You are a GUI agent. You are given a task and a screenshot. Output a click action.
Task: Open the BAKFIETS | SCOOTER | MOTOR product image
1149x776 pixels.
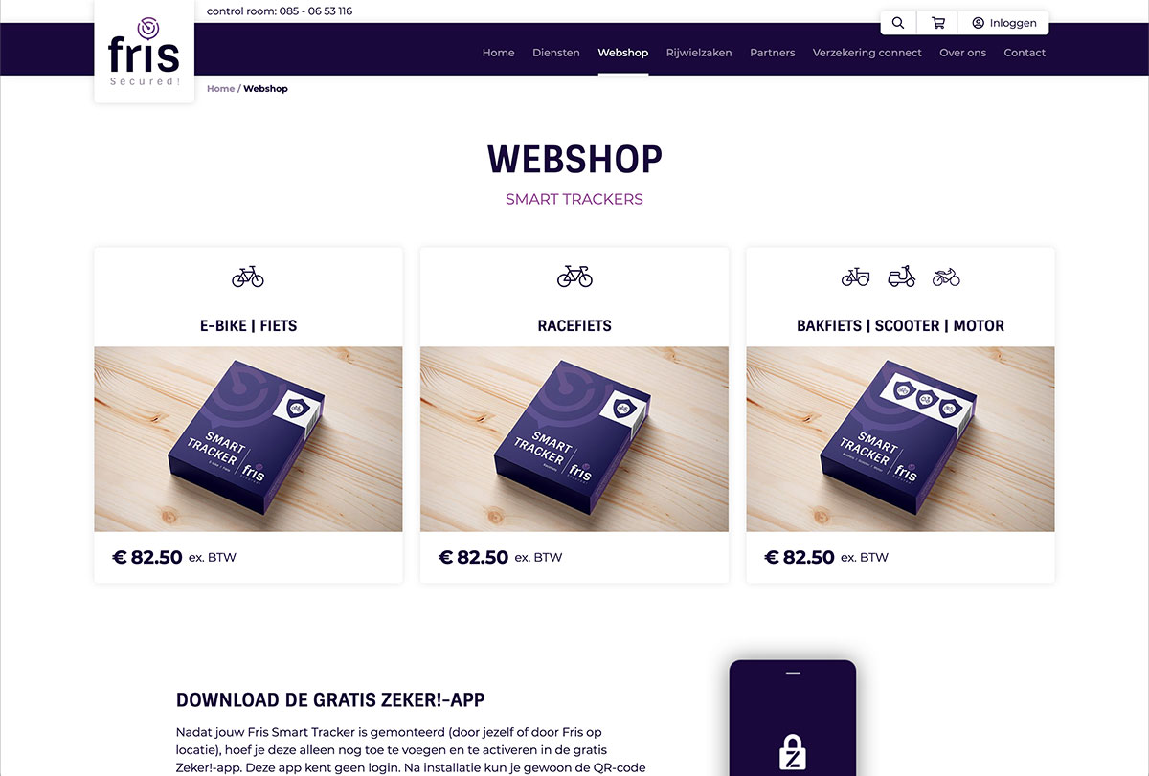(x=900, y=439)
